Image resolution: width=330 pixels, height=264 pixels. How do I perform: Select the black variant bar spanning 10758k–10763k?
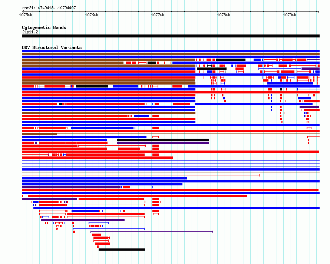92,86
